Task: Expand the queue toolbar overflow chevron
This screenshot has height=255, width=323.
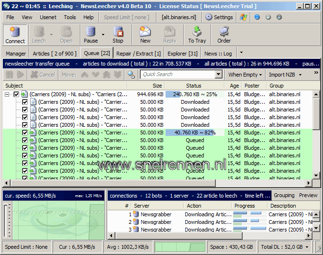Action: coord(316,73)
